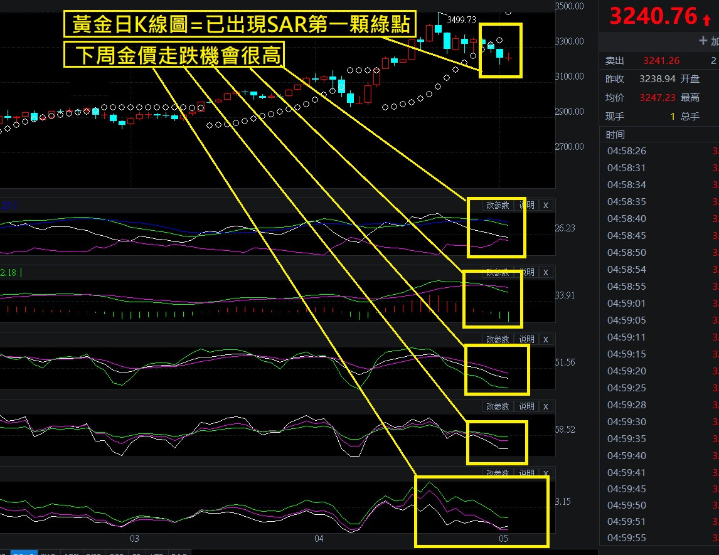The image size is (719, 555).
Task: Close the topmost indicator subchart with its X icon
Action: 545,205
